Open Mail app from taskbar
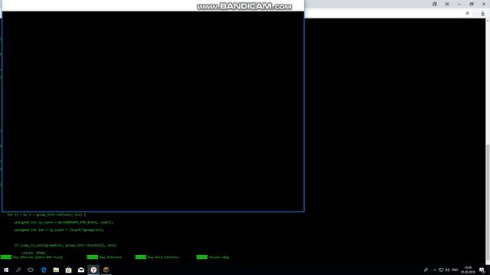Viewport: 490px width, 275px height. pos(81,270)
